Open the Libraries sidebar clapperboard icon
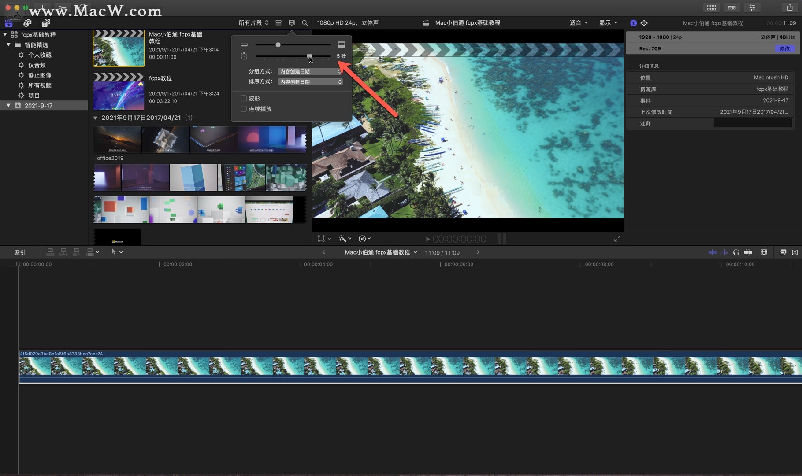This screenshot has height=476, width=802. click(x=9, y=23)
